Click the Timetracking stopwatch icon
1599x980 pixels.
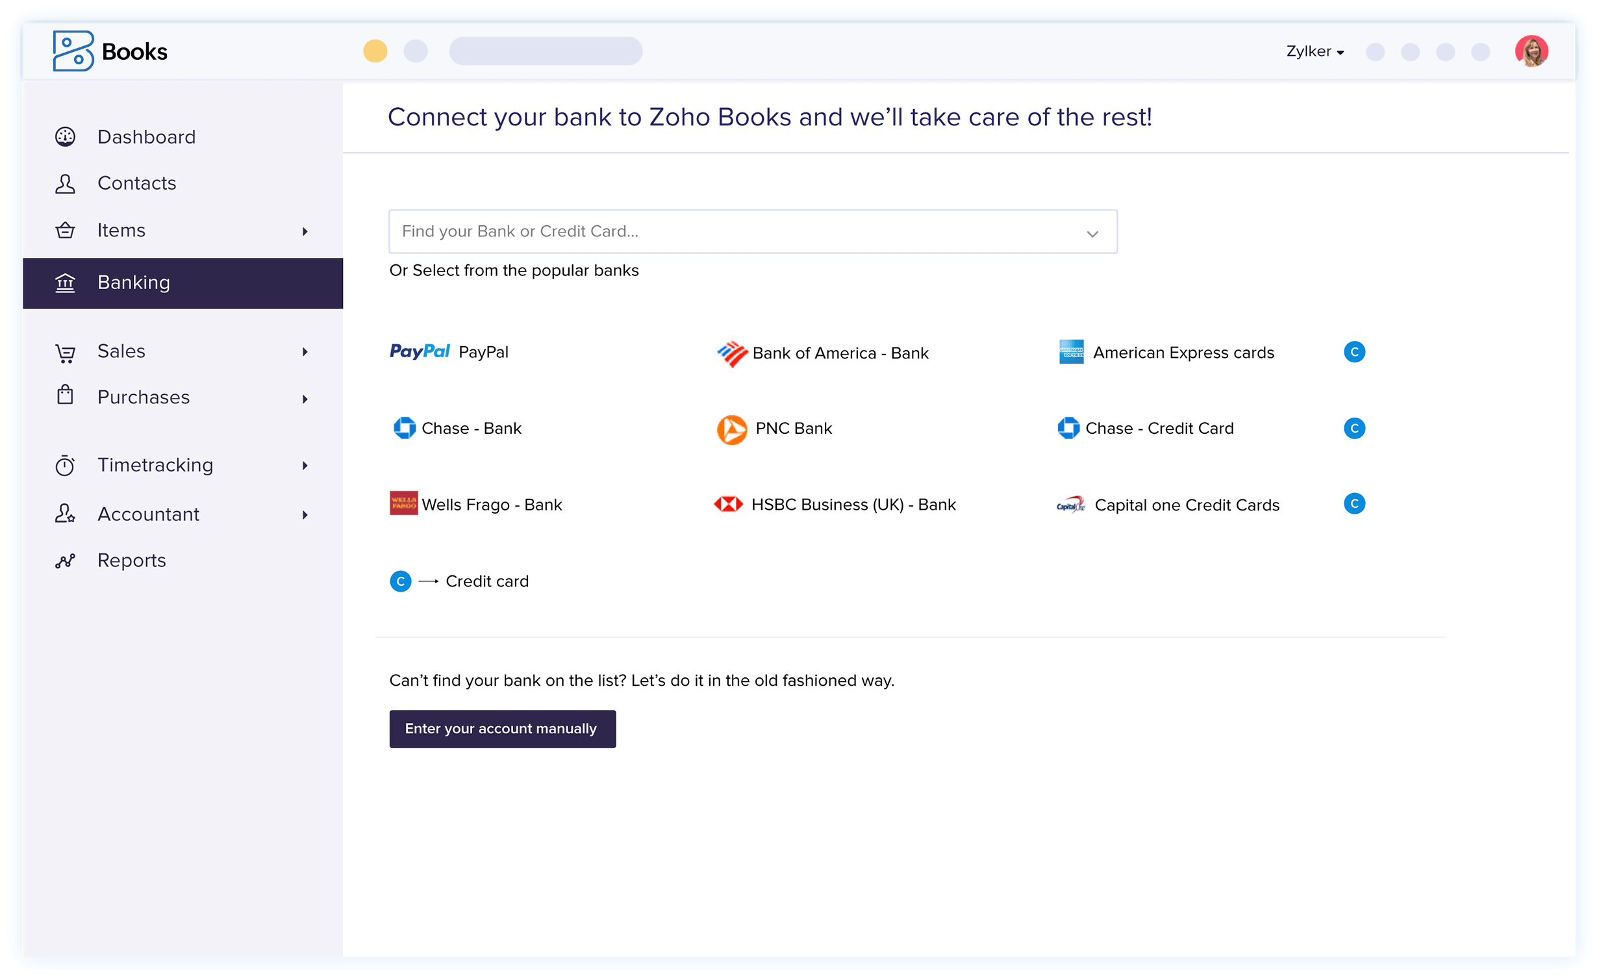(x=65, y=465)
